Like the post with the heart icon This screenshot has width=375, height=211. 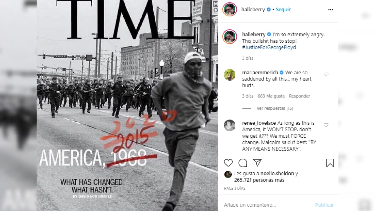(x=228, y=163)
